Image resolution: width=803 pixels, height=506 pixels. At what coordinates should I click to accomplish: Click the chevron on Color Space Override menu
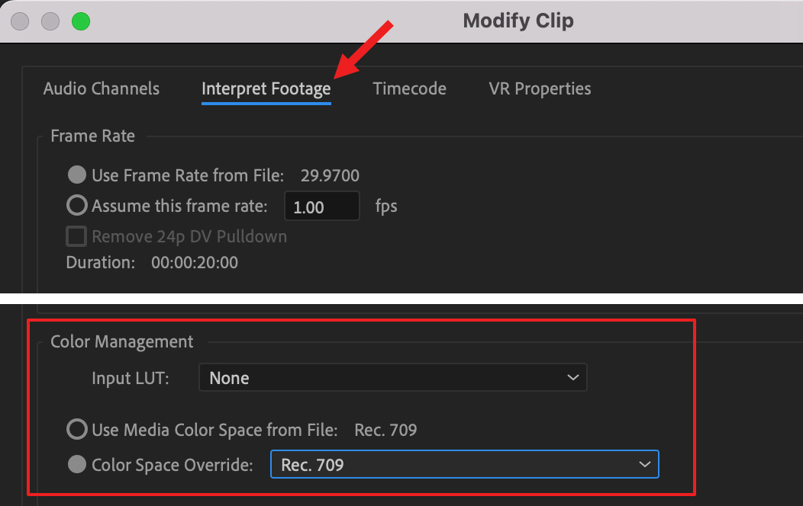[x=645, y=464]
